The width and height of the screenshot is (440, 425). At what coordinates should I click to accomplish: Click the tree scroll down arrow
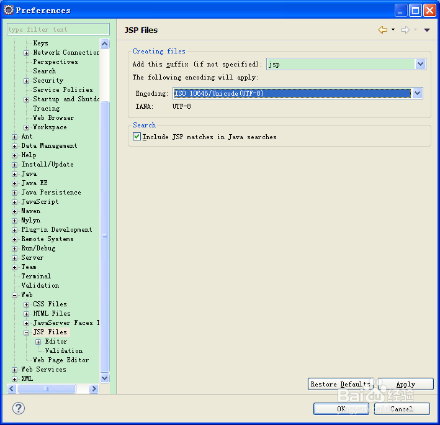coord(104,378)
